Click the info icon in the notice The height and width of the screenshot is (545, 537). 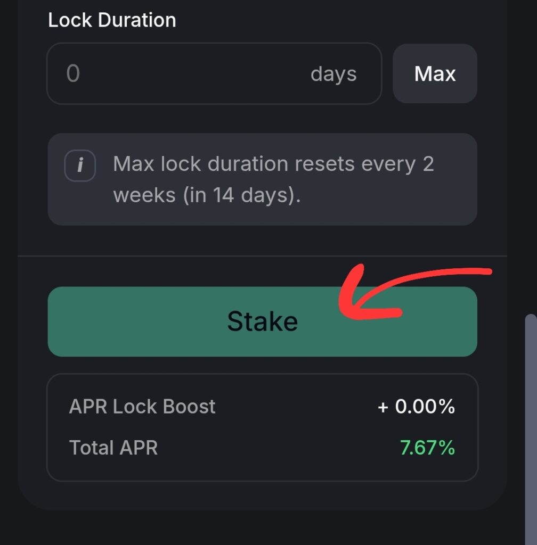tap(80, 166)
